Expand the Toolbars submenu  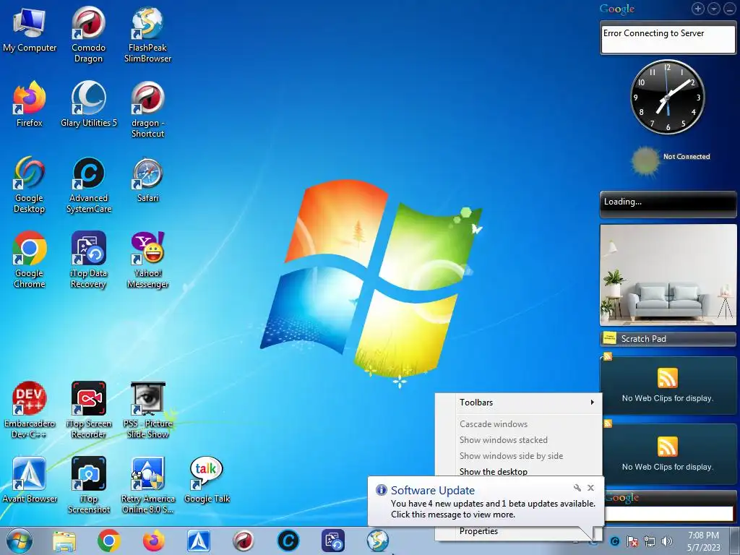(x=519, y=403)
